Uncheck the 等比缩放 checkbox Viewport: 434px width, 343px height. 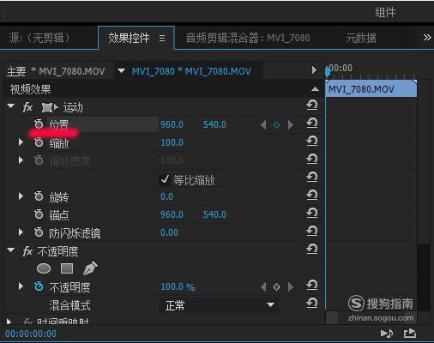[x=165, y=180]
